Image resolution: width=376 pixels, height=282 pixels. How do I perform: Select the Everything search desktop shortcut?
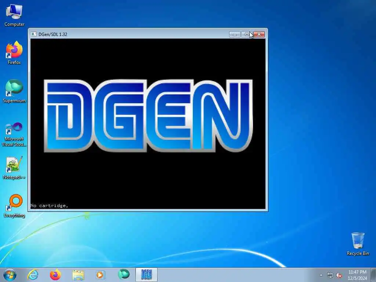(14, 206)
